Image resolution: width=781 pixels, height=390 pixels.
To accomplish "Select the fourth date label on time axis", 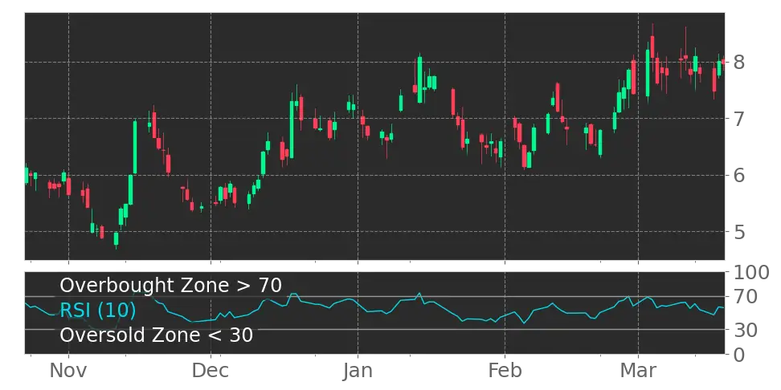I will coord(507,372).
